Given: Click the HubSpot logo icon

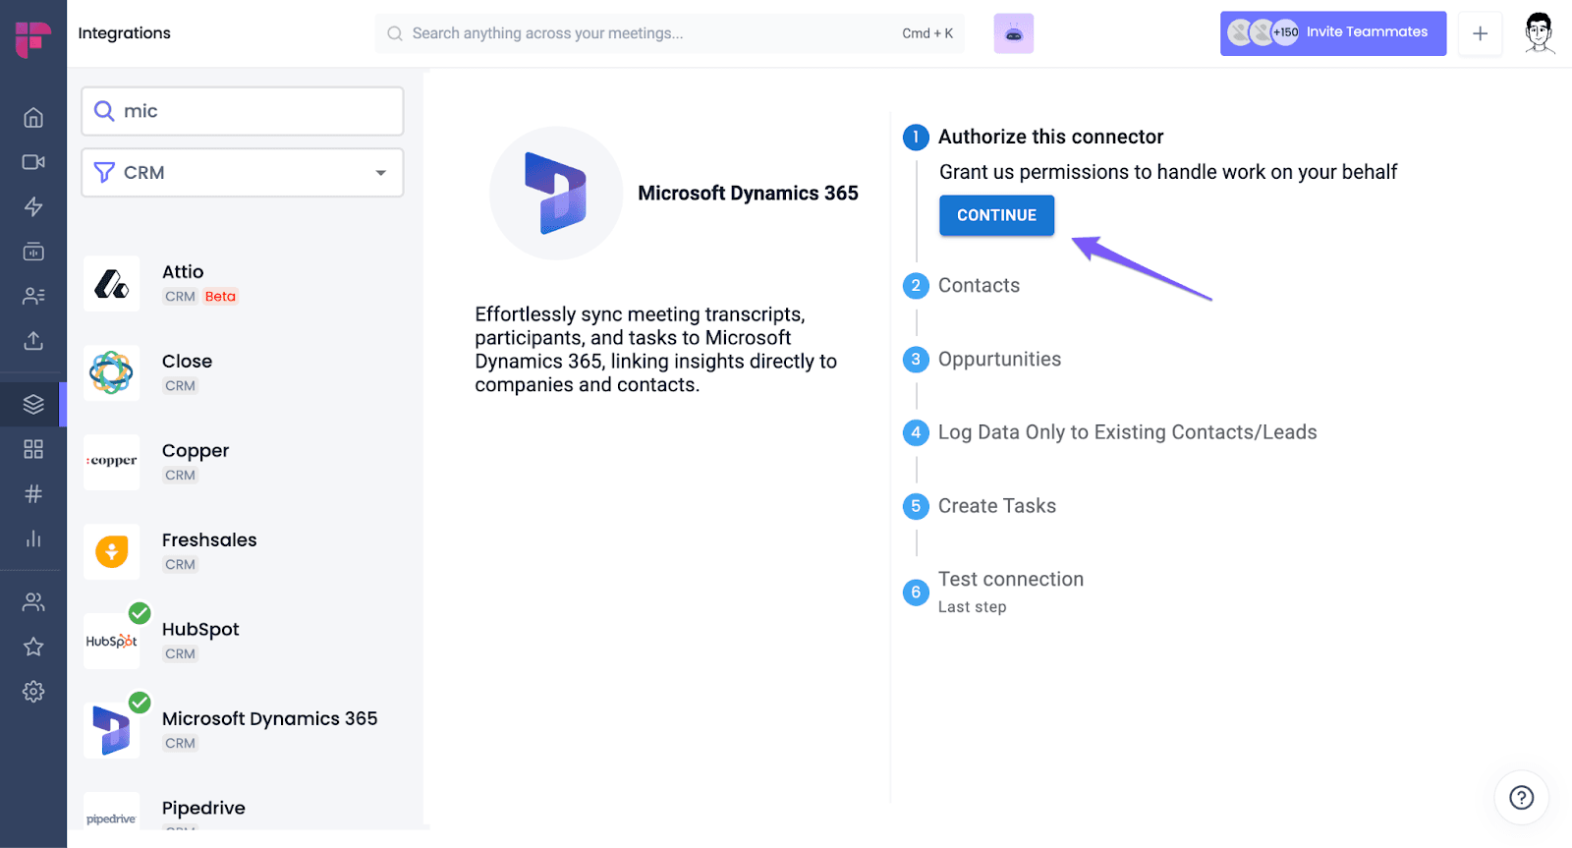Looking at the screenshot, I should (x=112, y=641).
